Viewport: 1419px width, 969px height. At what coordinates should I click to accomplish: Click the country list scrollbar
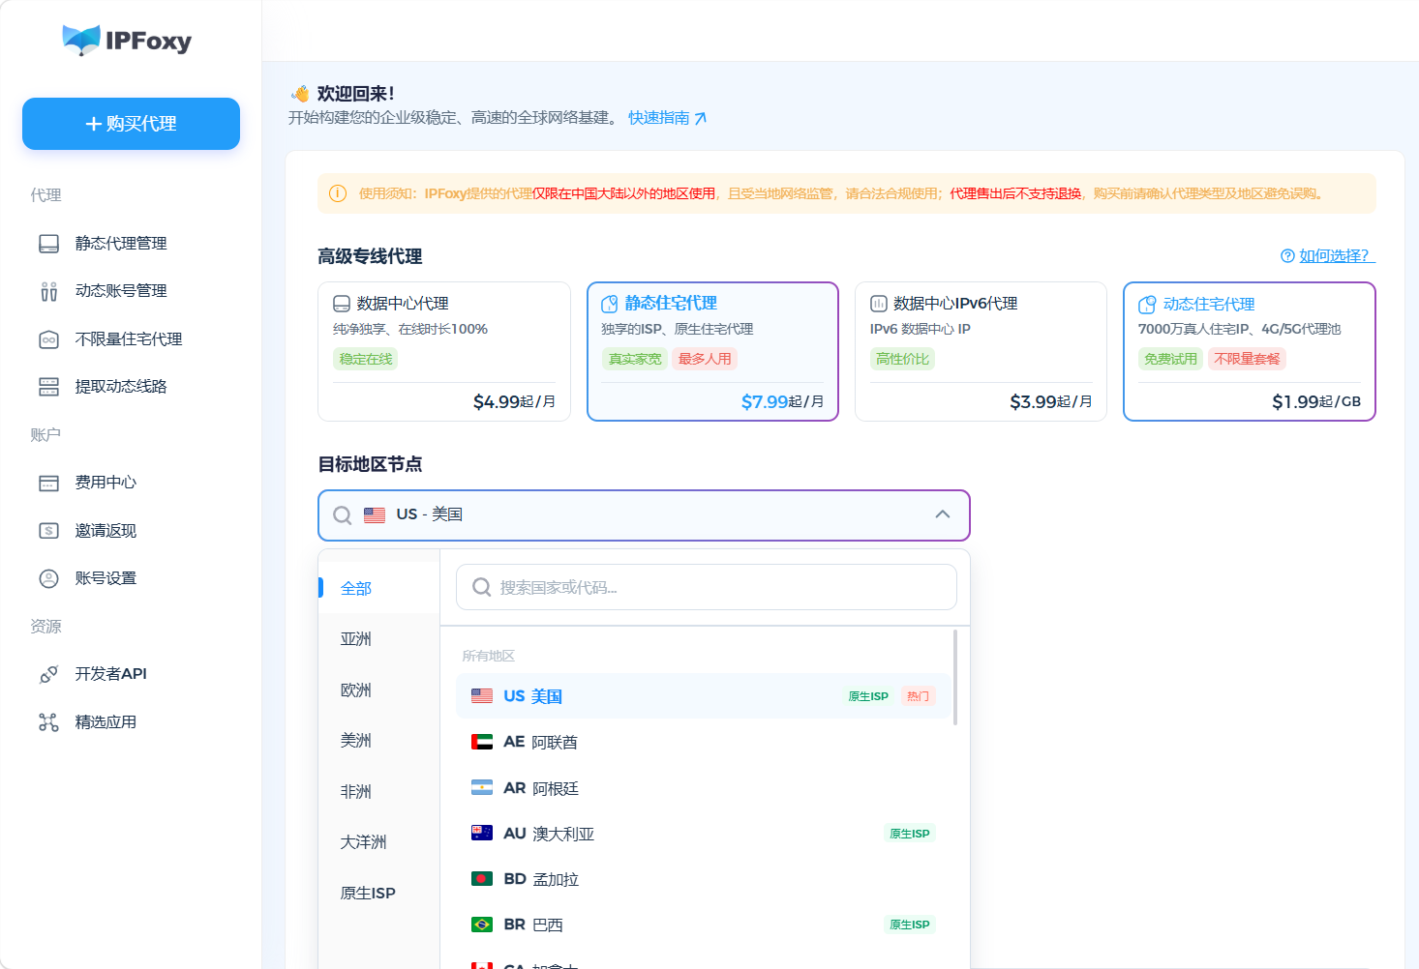[x=955, y=677]
